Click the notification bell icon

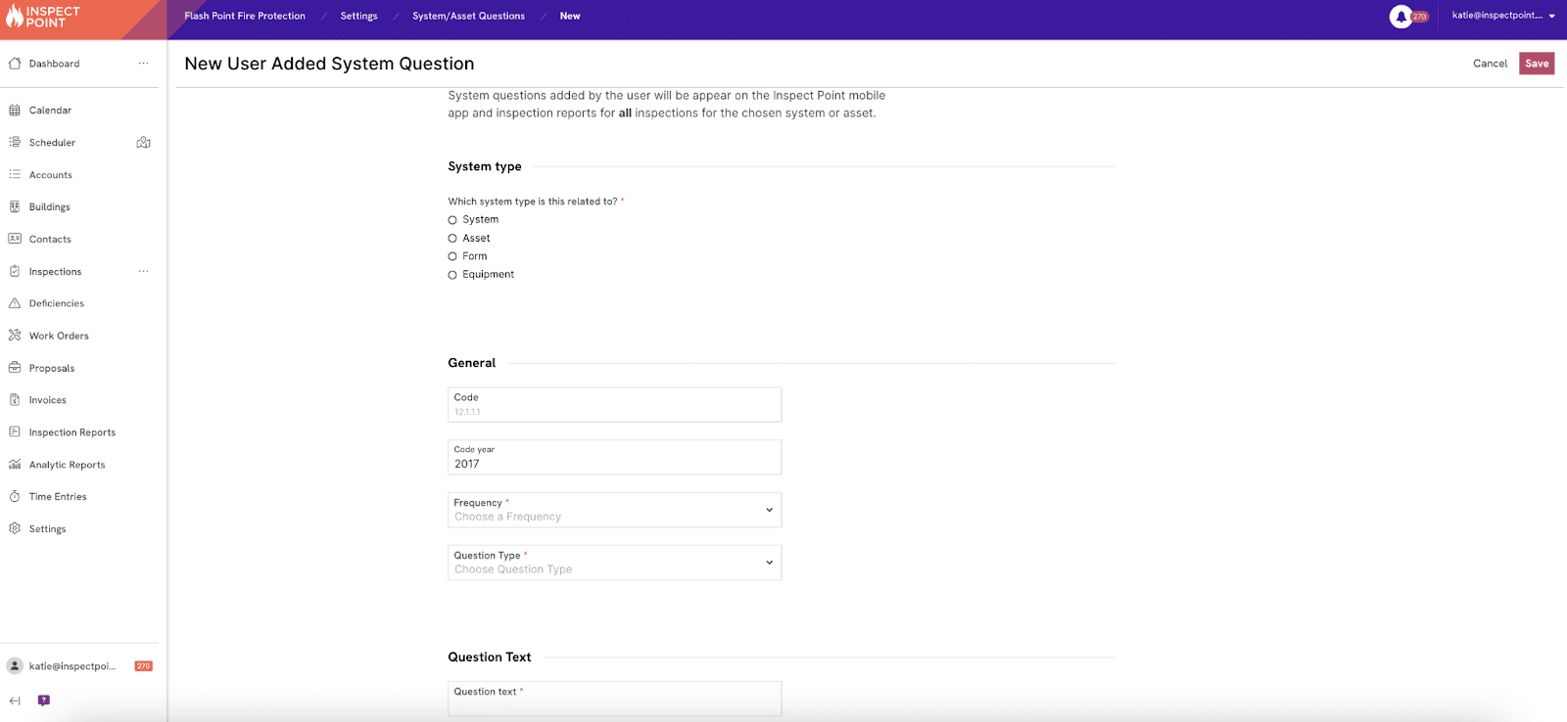coord(1401,17)
